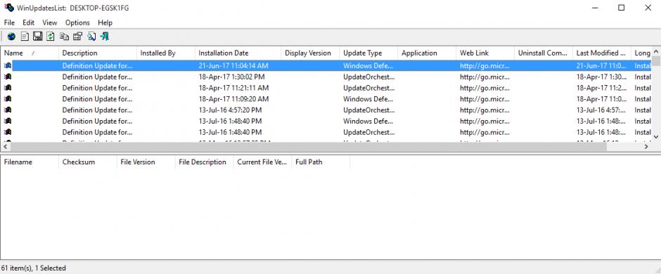Click UpdateOrchest... type in 18-Apr-17 1:30:02 PM row
Viewport: 661px width, 274px height.
(x=369, y=77)
